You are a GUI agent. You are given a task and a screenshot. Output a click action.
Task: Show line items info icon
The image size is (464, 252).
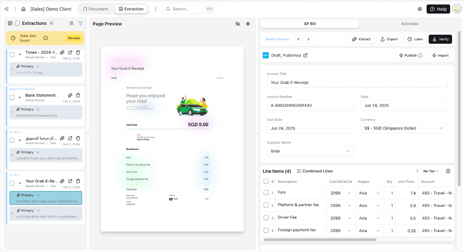coord(417,171)
